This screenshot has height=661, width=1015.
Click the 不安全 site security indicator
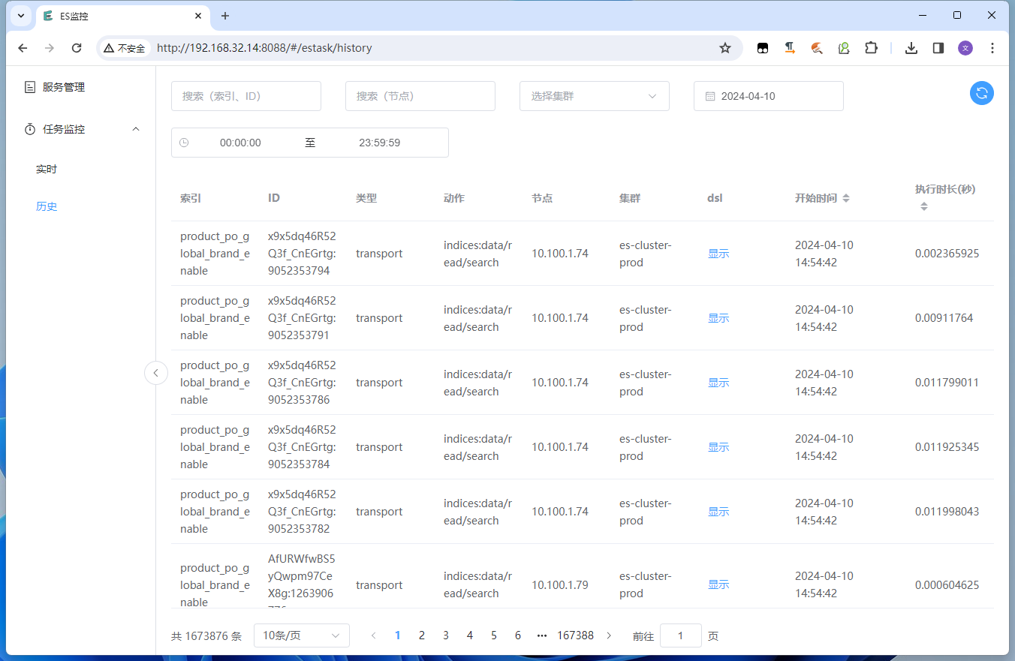click(x=125, y=48)
